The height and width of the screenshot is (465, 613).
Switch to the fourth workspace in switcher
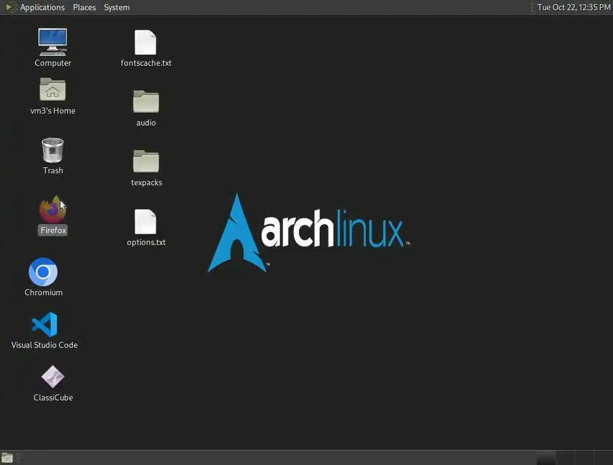click(603, 458)
